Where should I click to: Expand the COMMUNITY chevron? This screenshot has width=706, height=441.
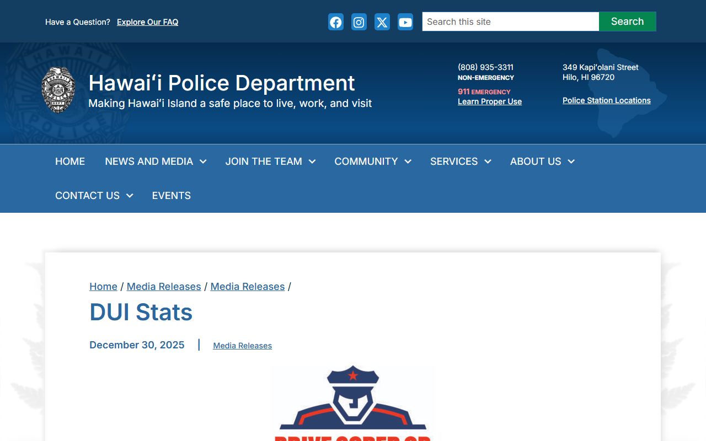coord(408,162)
